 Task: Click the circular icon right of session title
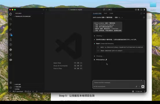(x=144, y=17)
